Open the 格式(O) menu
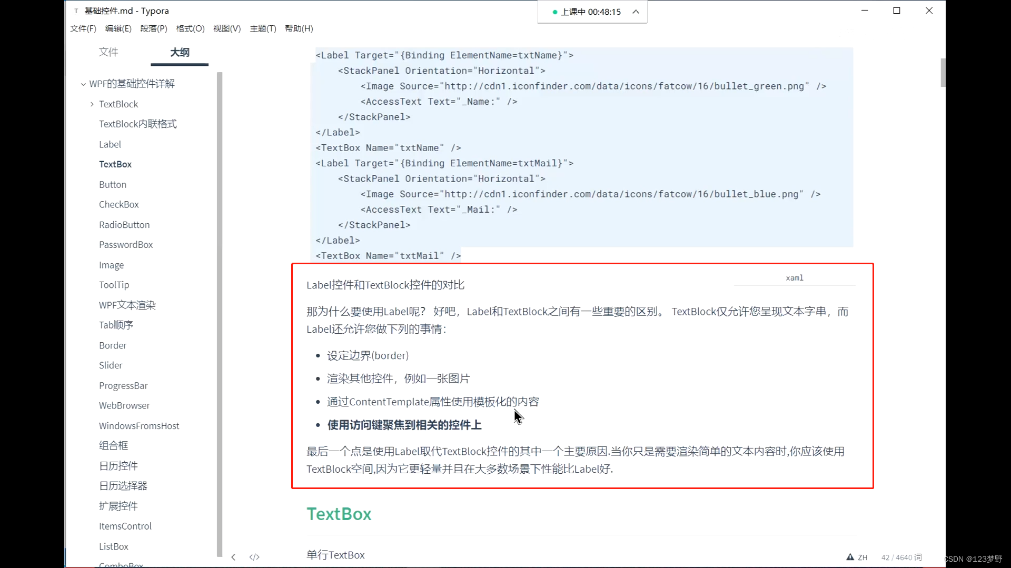This screenshot has width=1011, height=568. (190, 28)
